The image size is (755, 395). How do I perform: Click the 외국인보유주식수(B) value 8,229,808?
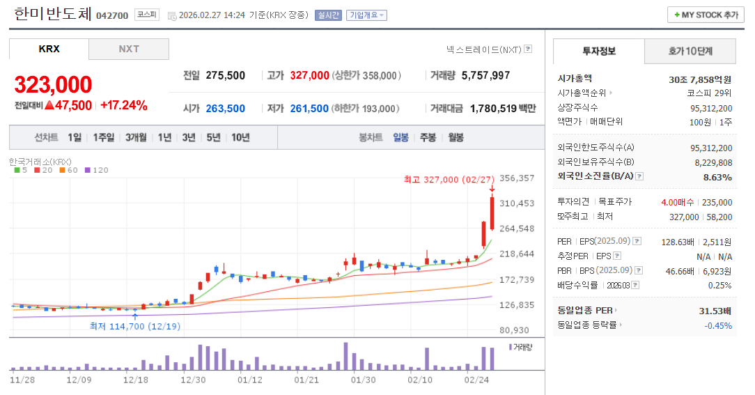click(714, 163)
